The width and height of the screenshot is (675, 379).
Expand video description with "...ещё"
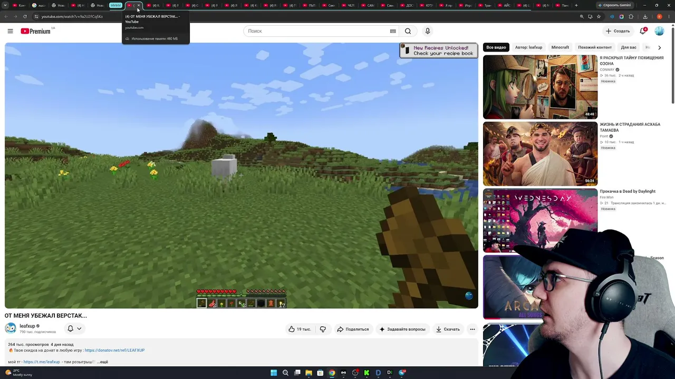click(102, 362)
